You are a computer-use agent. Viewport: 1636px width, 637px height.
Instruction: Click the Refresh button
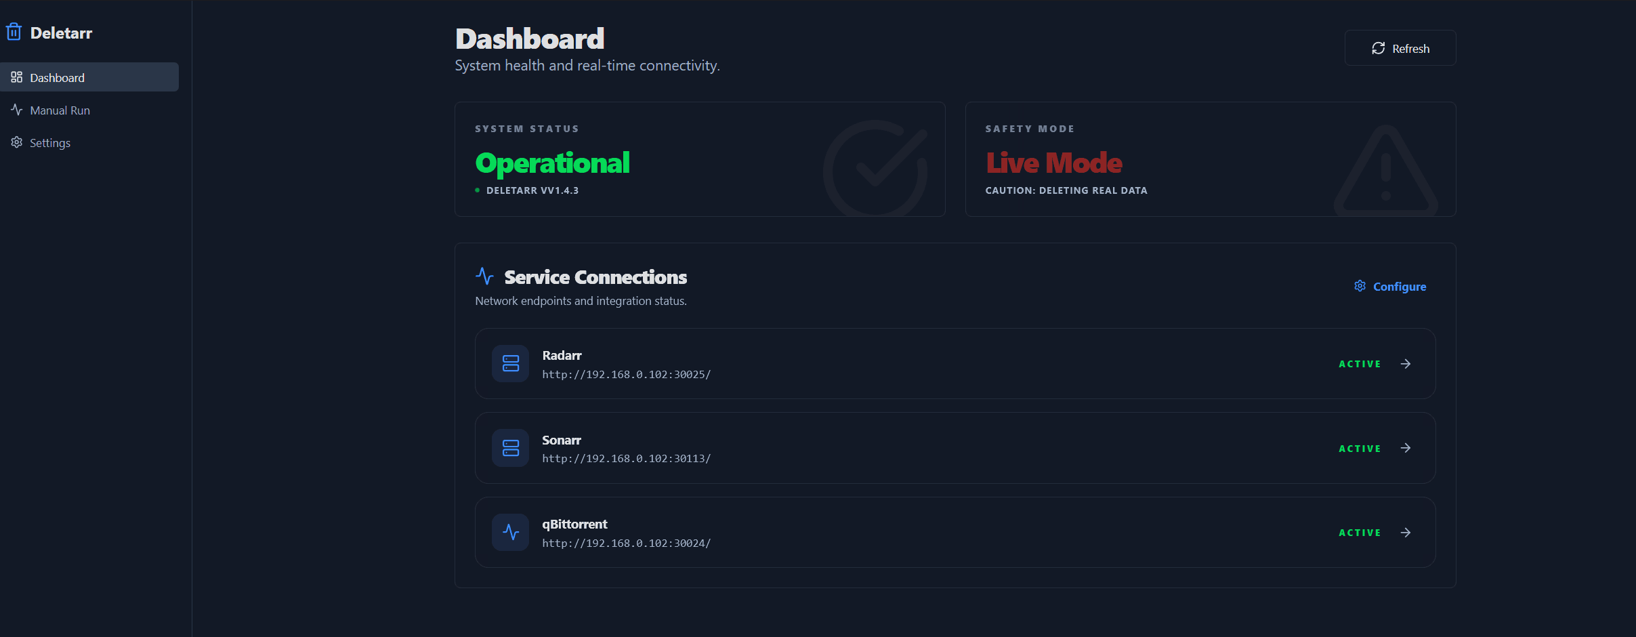(x=1400, y=48)
